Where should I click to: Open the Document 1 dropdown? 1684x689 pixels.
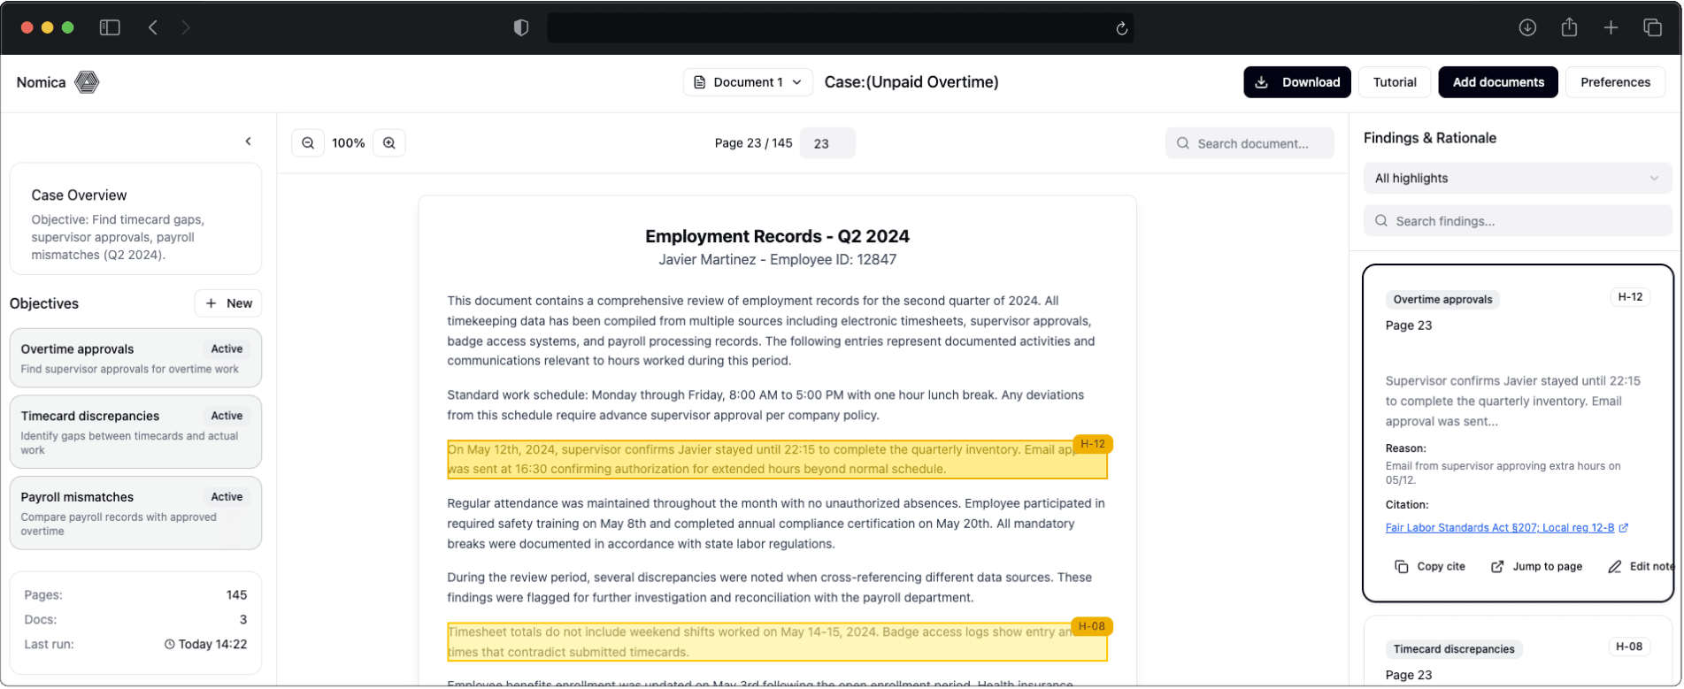coord(748,82)
